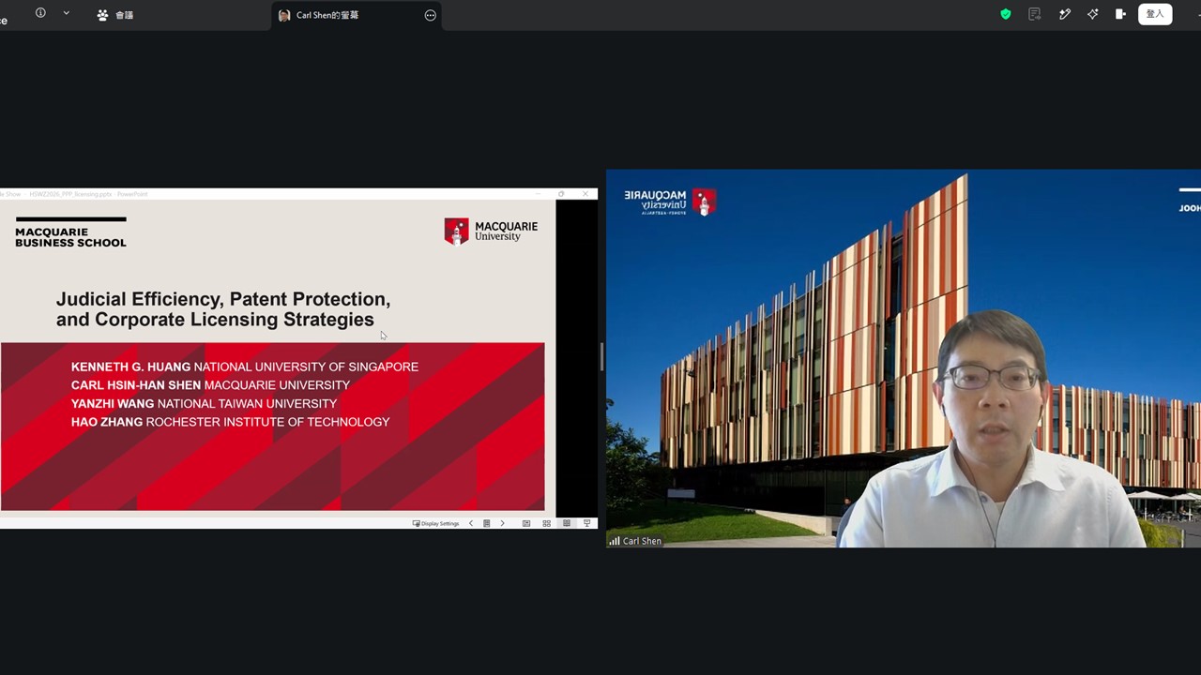The height and width of the screenshot is (675, 1201).
Task: Expand the chevron next to meeting info
Action: (66, 13)
